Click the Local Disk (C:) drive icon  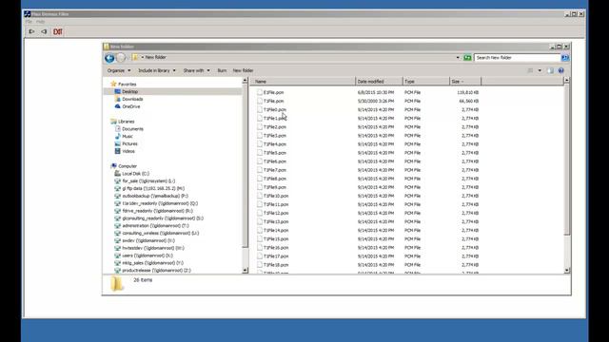pos(118,173)
